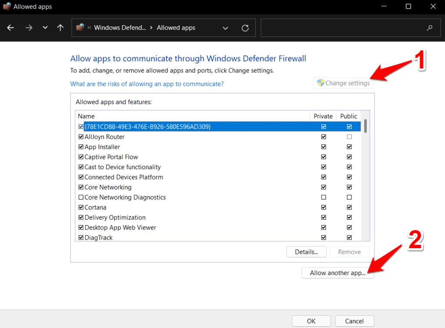Click the firewall icon in the address bar
445x328 pixels.
point(80,27)
